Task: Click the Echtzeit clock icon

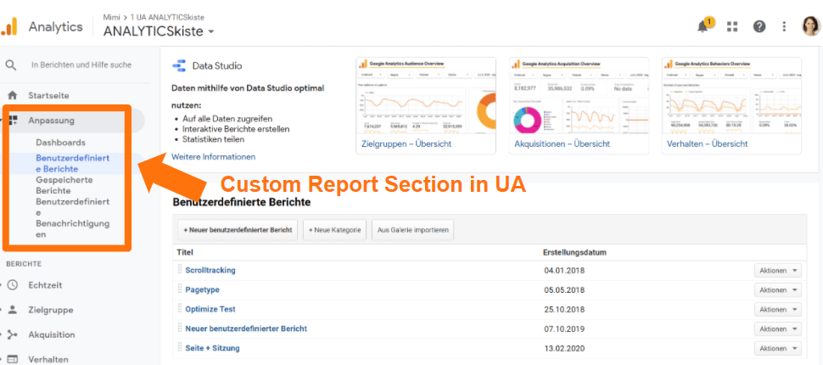Action: click(x=12, y=285)
